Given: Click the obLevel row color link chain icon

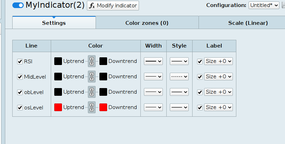Looking at the screenshot, I should [91, 92].
